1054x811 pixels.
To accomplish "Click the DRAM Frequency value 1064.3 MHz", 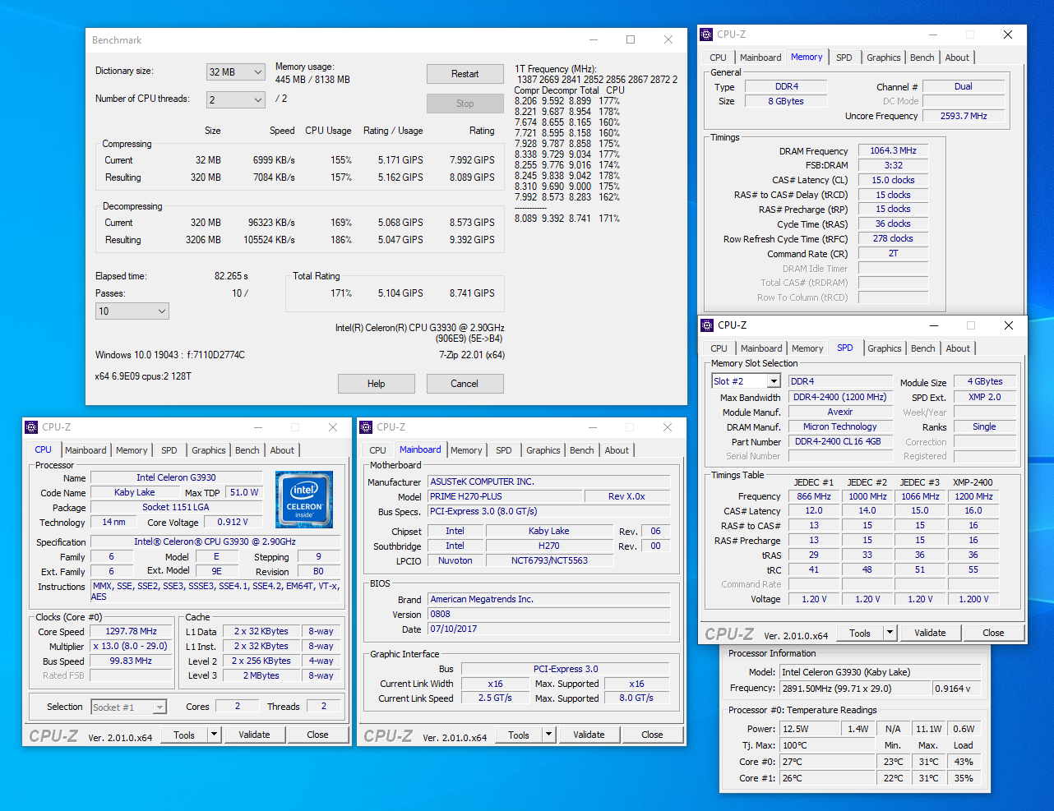I will [894, 150].
